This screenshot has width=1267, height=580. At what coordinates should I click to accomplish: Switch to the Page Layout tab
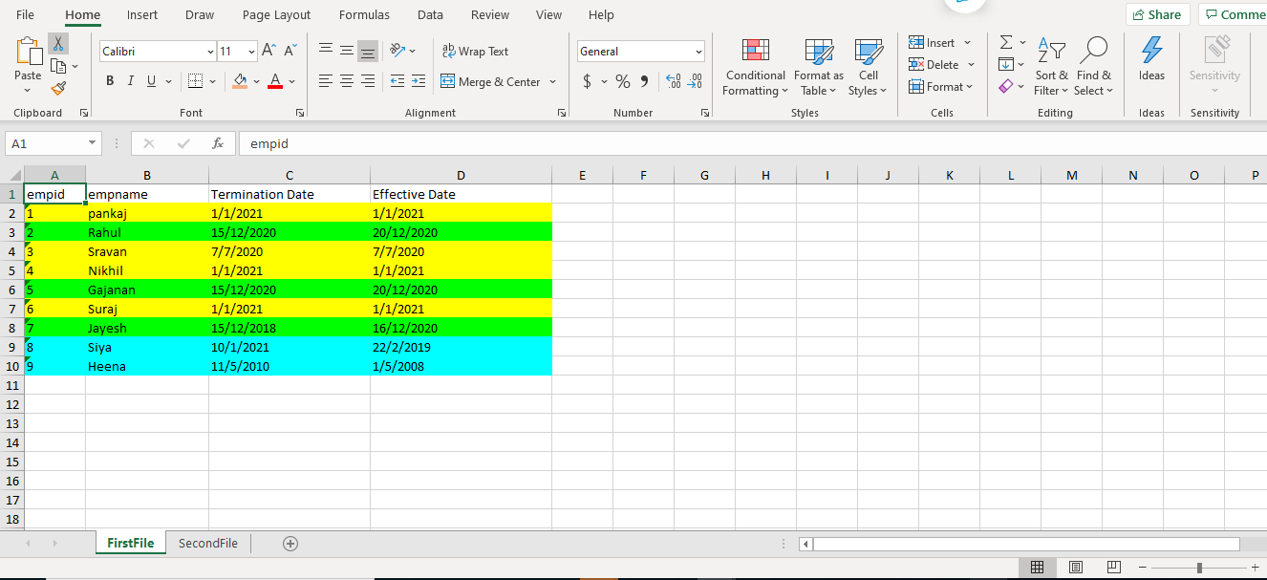pos(276,14)
